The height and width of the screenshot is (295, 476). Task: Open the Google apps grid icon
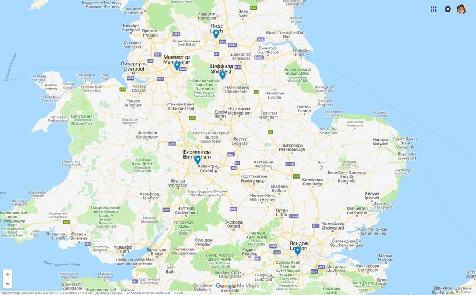click(434, 9)
